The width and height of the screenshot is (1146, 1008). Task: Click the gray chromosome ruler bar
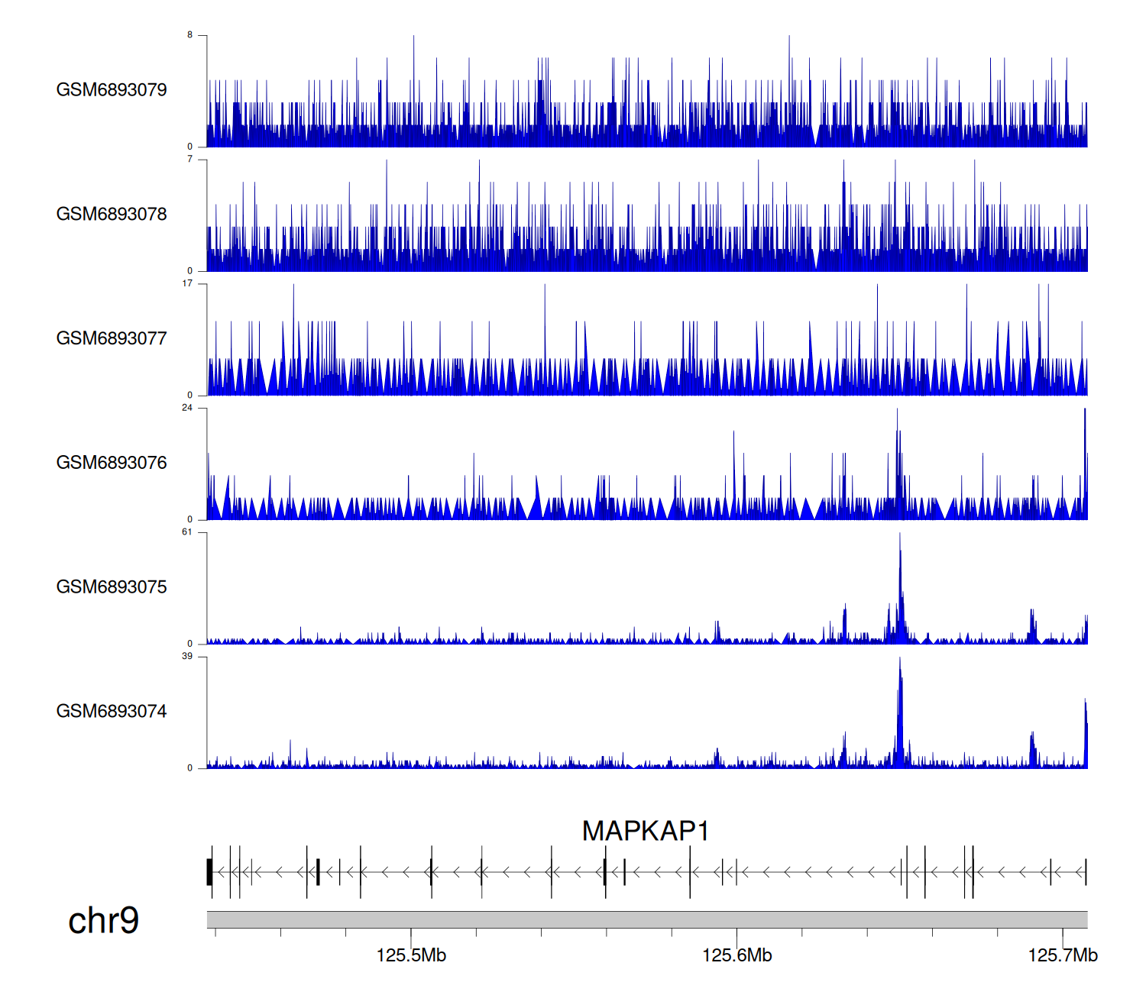646,919
